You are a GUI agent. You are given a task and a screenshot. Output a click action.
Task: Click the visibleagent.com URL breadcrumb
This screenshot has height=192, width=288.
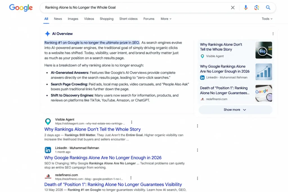point(90,123)
